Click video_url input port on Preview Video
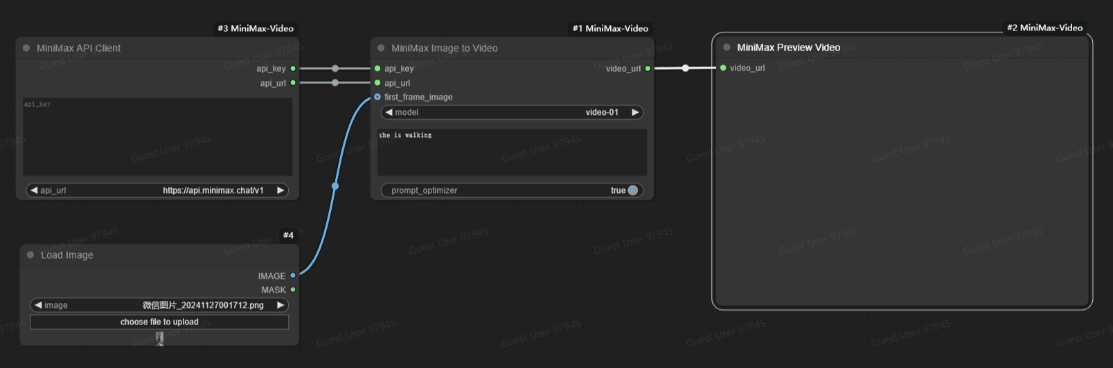Screen dimensions: 1113x368 pyautogui.click(x=723, y=68)
